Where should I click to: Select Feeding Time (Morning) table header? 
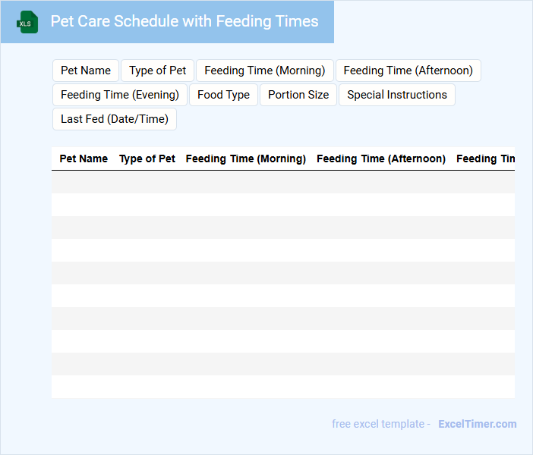tap(246, 159)
